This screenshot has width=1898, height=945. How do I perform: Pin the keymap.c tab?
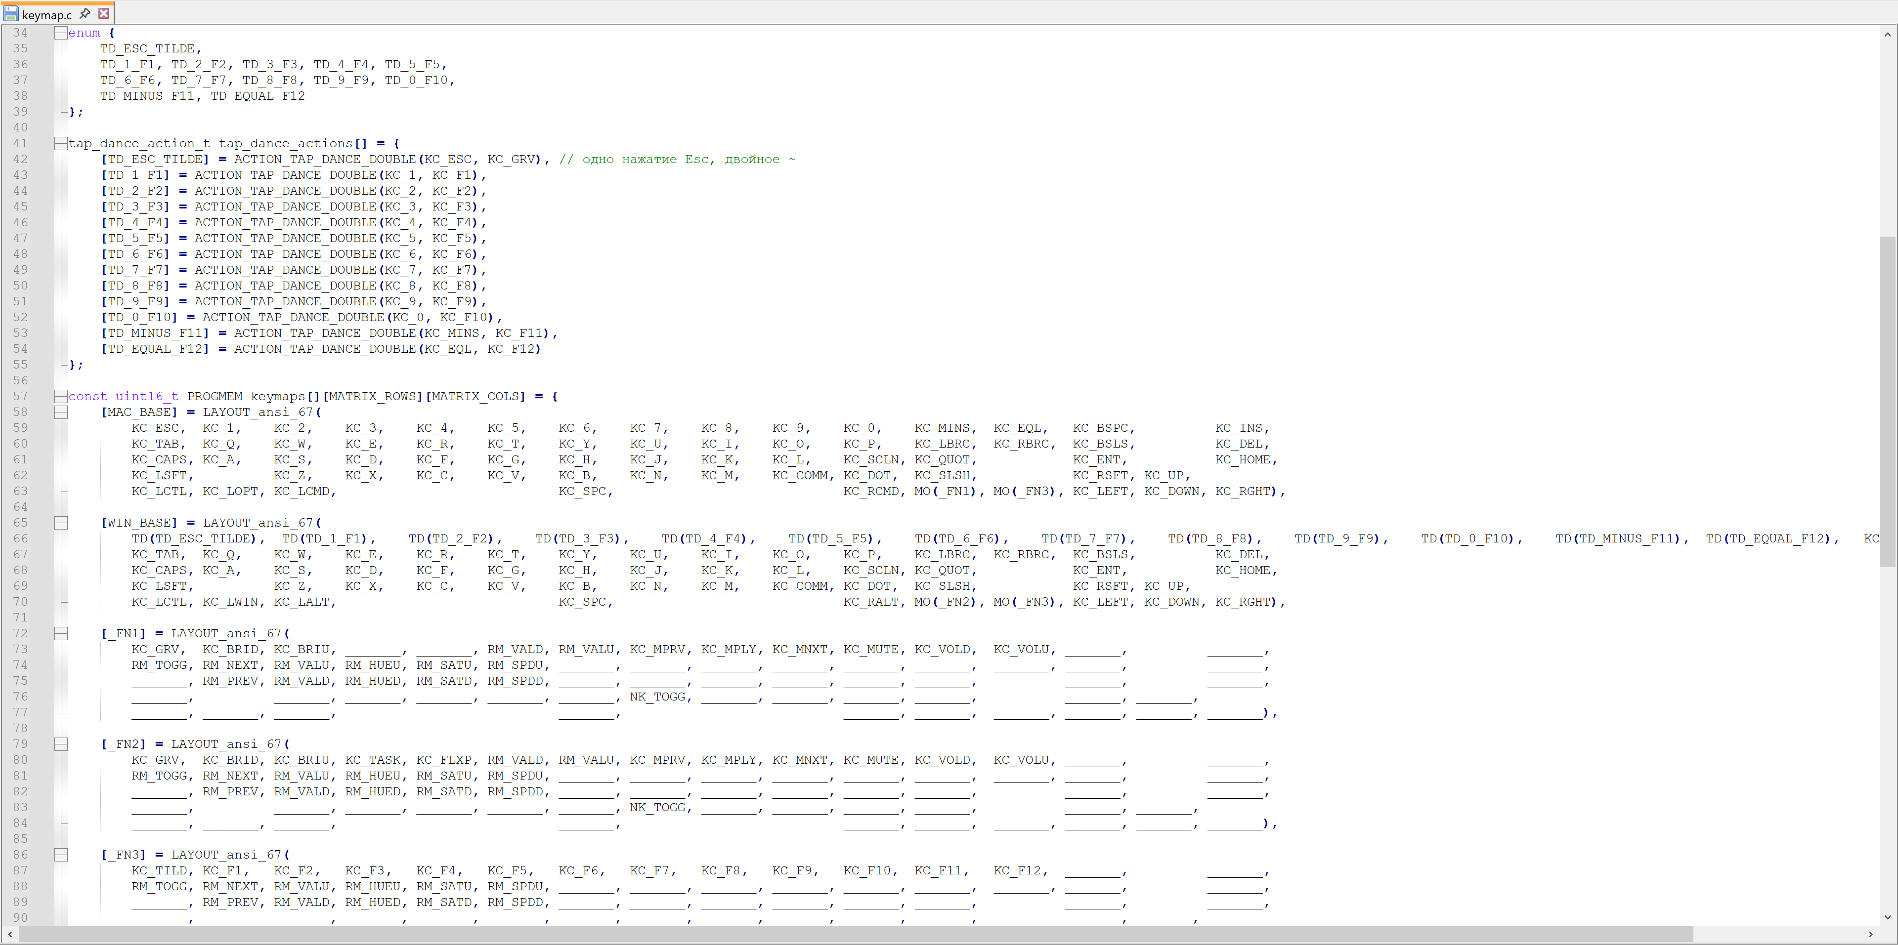click(x=85, y=13)
